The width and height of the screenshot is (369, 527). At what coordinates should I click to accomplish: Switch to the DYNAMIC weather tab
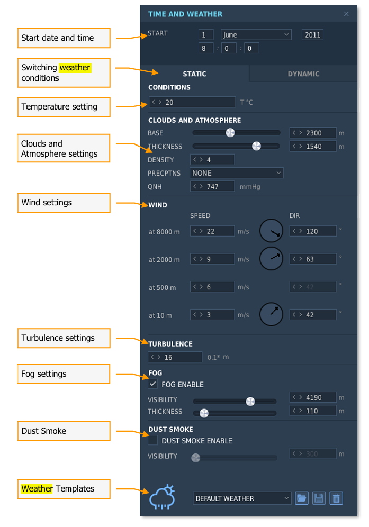tap(303, 74)
